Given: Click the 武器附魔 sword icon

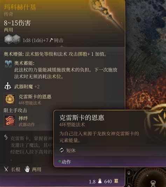Looking at the screenshot, I should point(8,86).
